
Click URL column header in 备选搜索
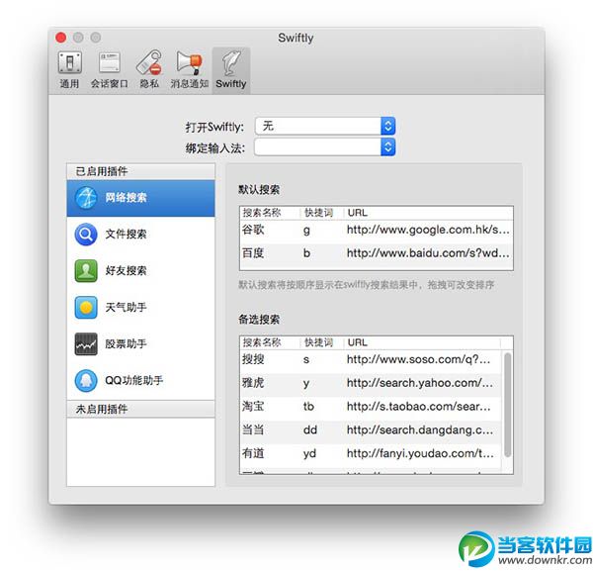pos(358,342)
